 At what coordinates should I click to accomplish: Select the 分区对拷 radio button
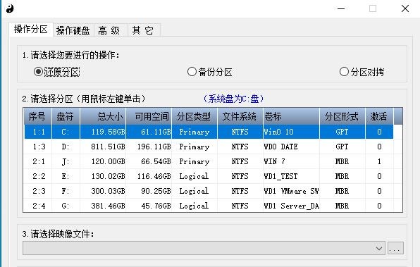point(362,72)
